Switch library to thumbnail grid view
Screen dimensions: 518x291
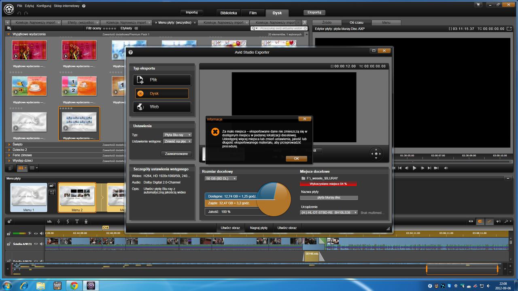coord(22,168)
